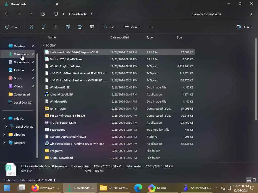
Task: Open the Sort dropdown
Action: click(110, 27)
